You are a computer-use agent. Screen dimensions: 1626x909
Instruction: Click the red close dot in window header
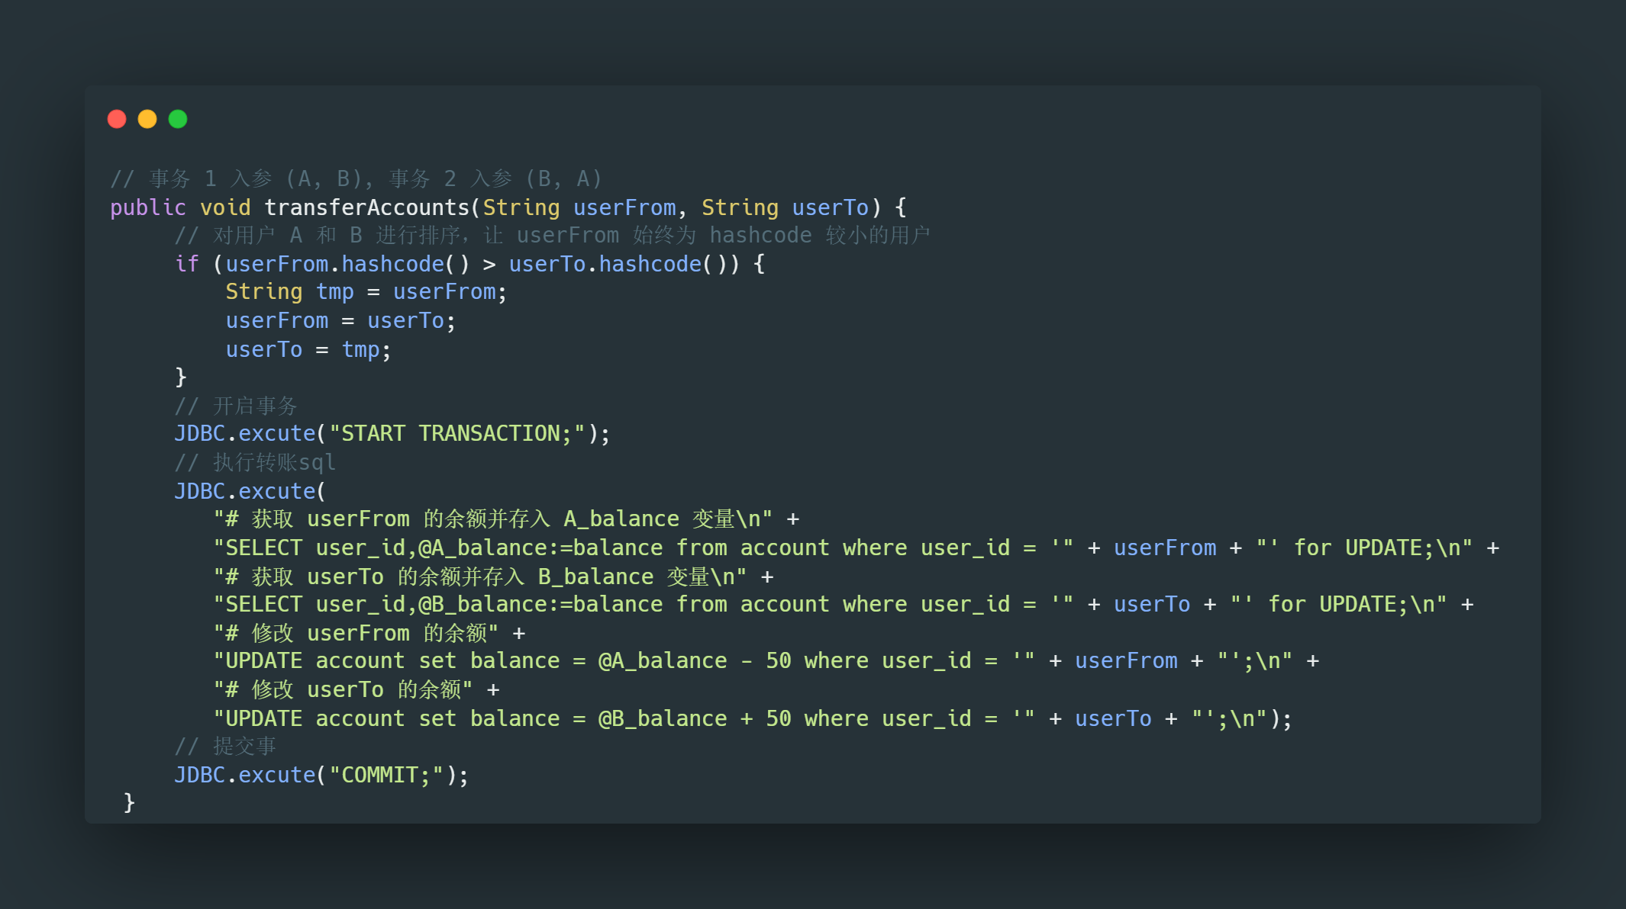(x=117, y=119)
